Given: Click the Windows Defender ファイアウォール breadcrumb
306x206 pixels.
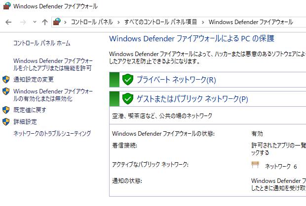Looking at the screenshot, I should pyautogui.click(x=251, y=22).
